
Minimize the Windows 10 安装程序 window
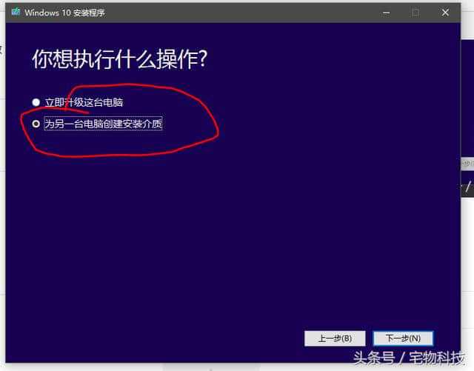(386, 13)
